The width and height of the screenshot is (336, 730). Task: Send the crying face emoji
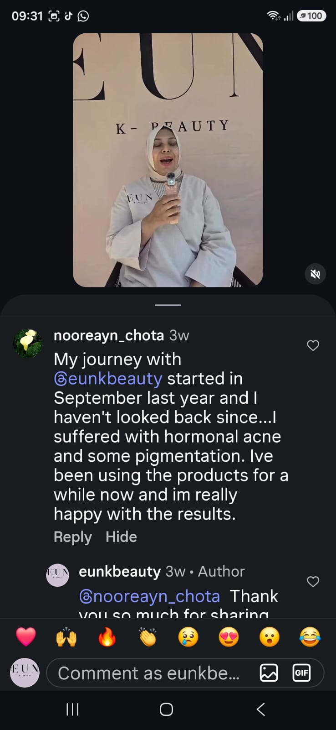188,636
